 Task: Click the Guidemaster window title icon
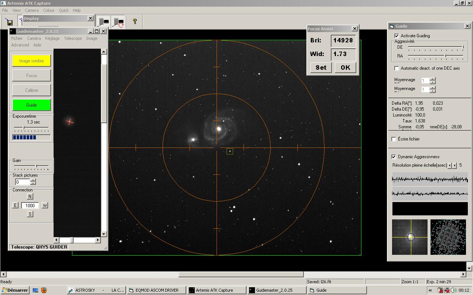(13, 31)
